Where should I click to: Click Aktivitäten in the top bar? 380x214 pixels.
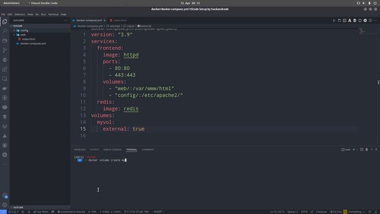tap(11, 3)
